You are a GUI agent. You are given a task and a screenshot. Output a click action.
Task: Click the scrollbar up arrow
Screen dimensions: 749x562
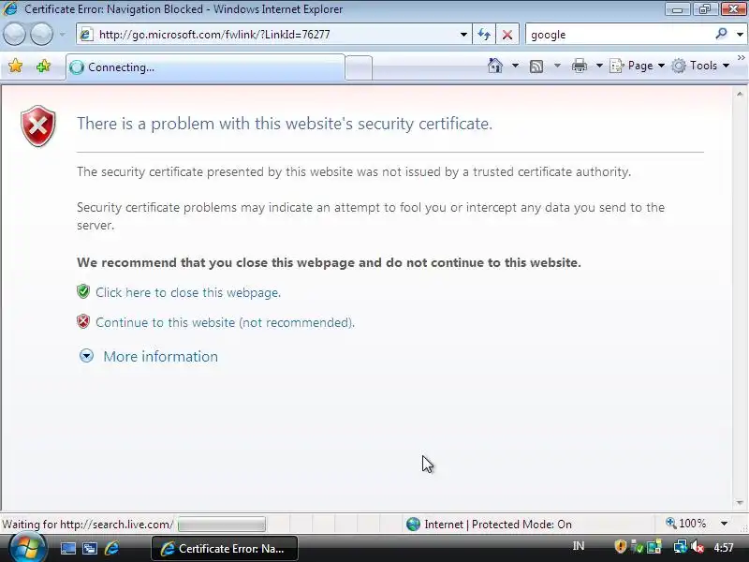740,95
